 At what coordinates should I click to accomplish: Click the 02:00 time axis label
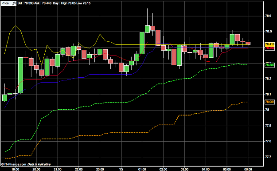click(x=163, y=169)
